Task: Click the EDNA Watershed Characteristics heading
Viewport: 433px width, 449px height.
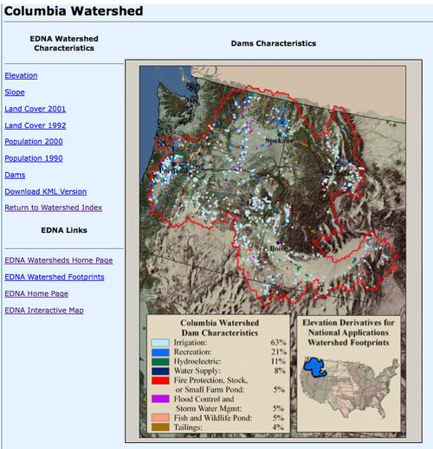Action: pyautogui.click(x=64, y=43)
